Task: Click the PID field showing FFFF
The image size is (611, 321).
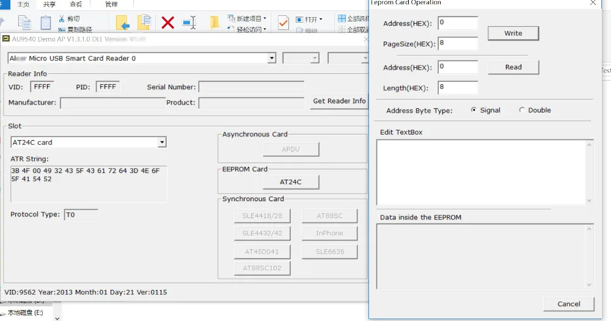Action: (x=108, y=87)
